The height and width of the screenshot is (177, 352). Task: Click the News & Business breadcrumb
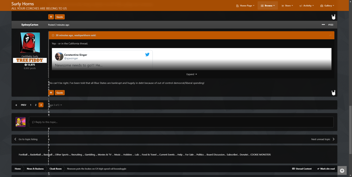pyautogui.click(x=35, y=169)
